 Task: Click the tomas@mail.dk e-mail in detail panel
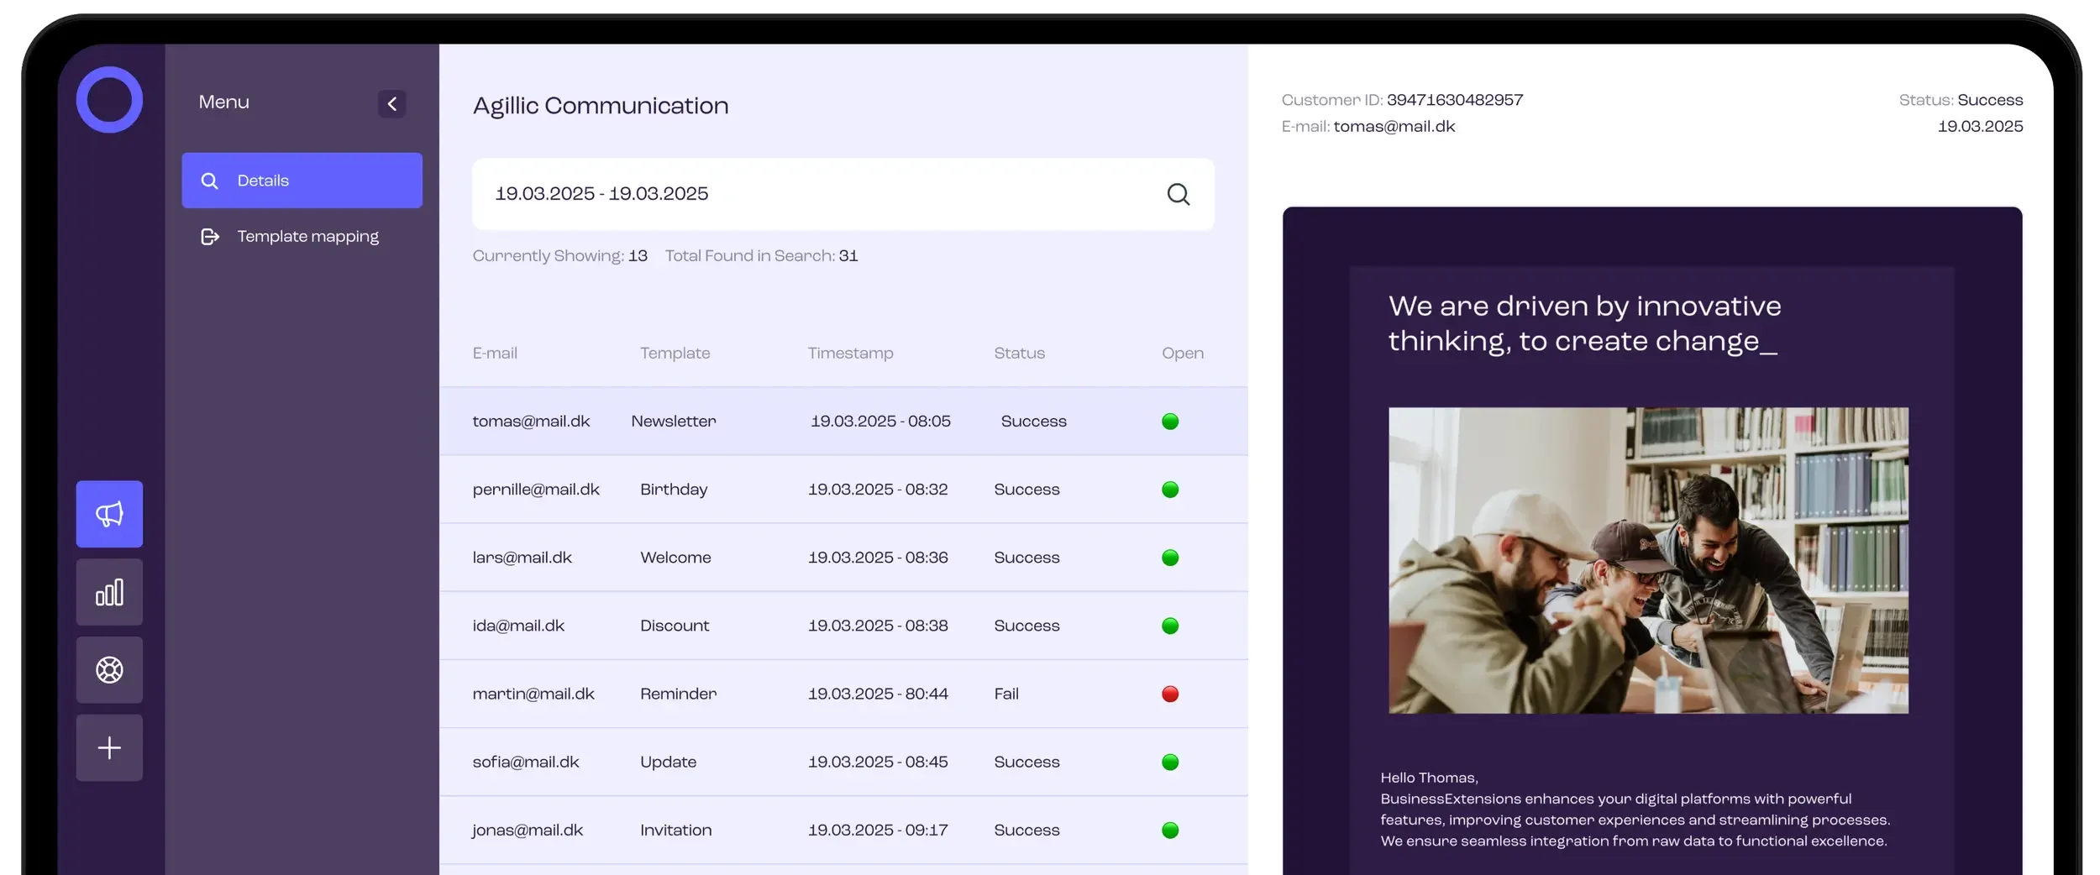(x=1394, y=127)
